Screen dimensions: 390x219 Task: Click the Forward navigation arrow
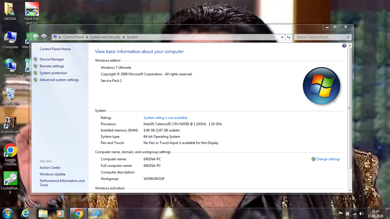(44, 37)
